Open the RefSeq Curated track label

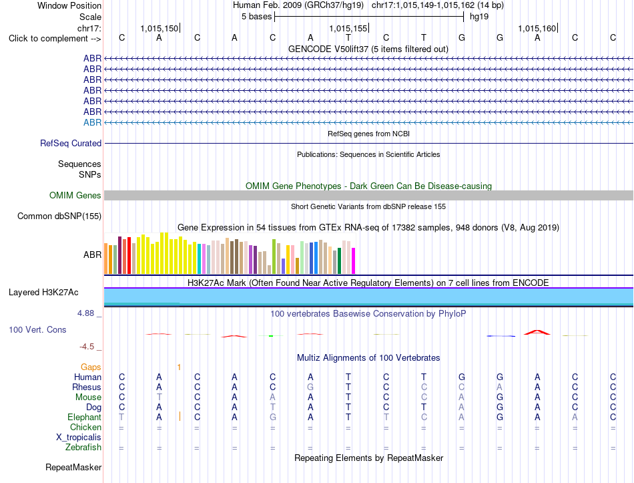71,144
